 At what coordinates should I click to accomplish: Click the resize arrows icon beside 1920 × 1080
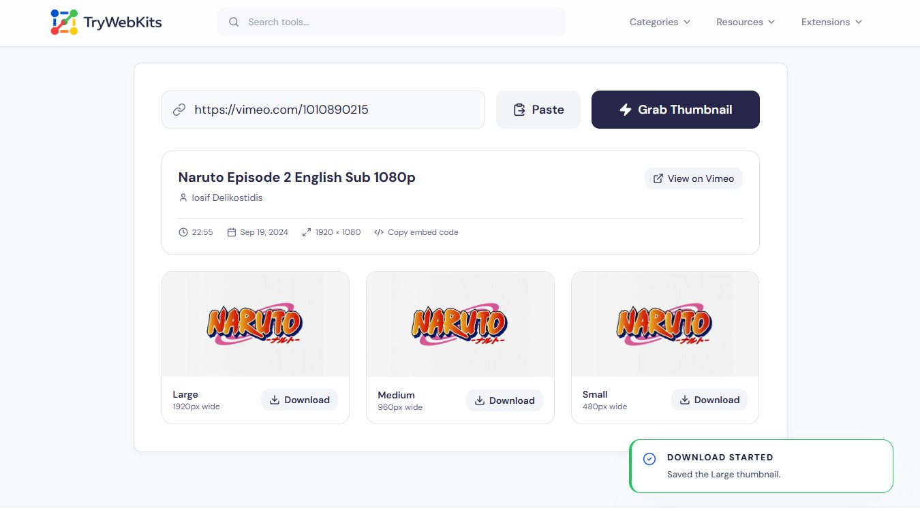coord(307,232)
